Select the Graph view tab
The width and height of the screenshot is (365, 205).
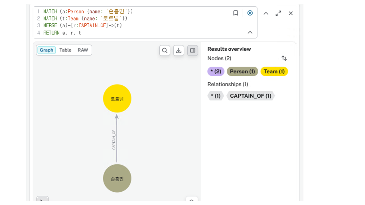46,50
